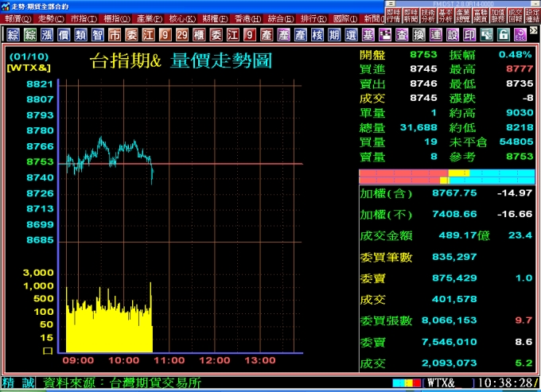Click the 基 toolbar icon
Image resolution: width=541 pixels, height=392 pixels.
tap(368, 35)
